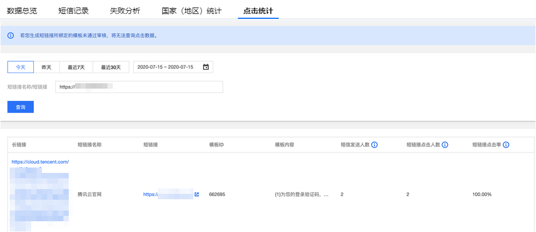Click info icon next to 短链接点击人数
The width and height of the screenshot is (536, 232).
[445, 145]
